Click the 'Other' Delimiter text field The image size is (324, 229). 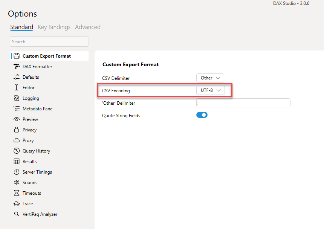243,103
